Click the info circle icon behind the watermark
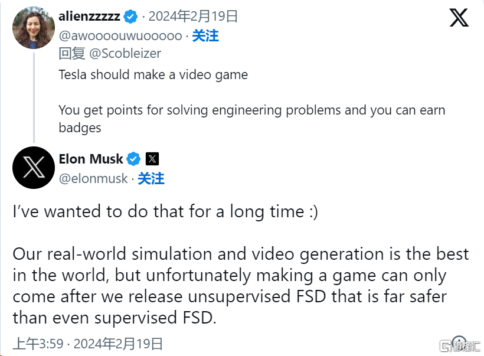 pyautogui.click(x=459, y=342)
